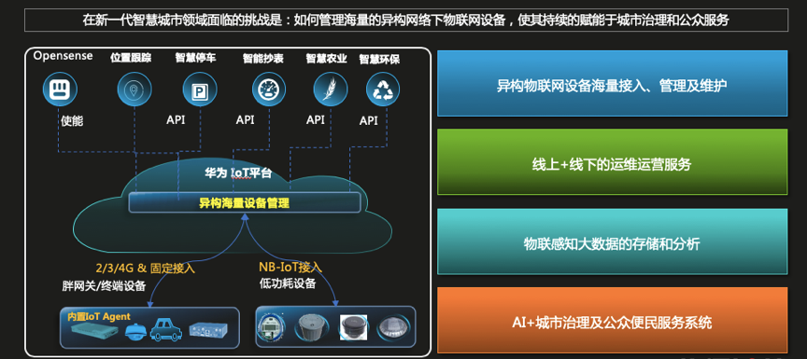Image resolution: width=807 pixels, height=359 pixels.
Task: Select the 华为 IoT平台 cloud label
Action: click(238, 173)
